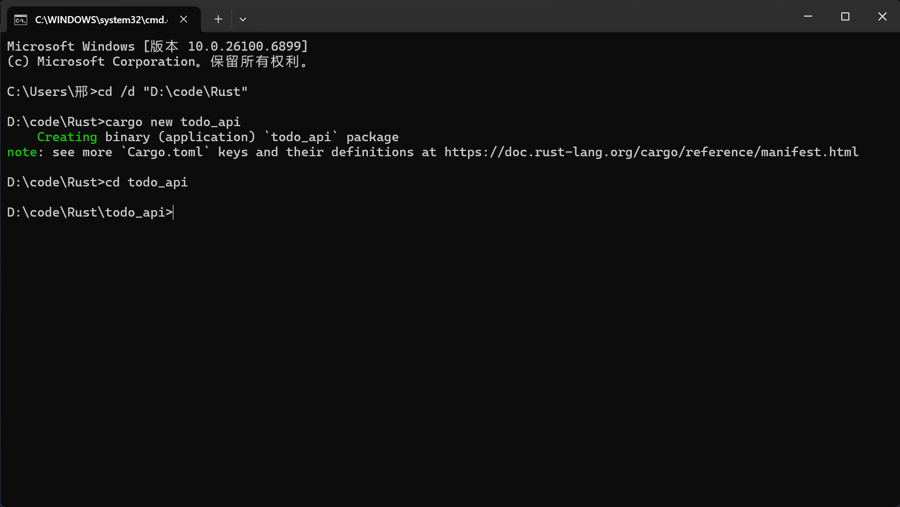This screenshot has width=900, height=507.
Task: Expand the new tab profile dropdown
Action: tap(243, 19)
